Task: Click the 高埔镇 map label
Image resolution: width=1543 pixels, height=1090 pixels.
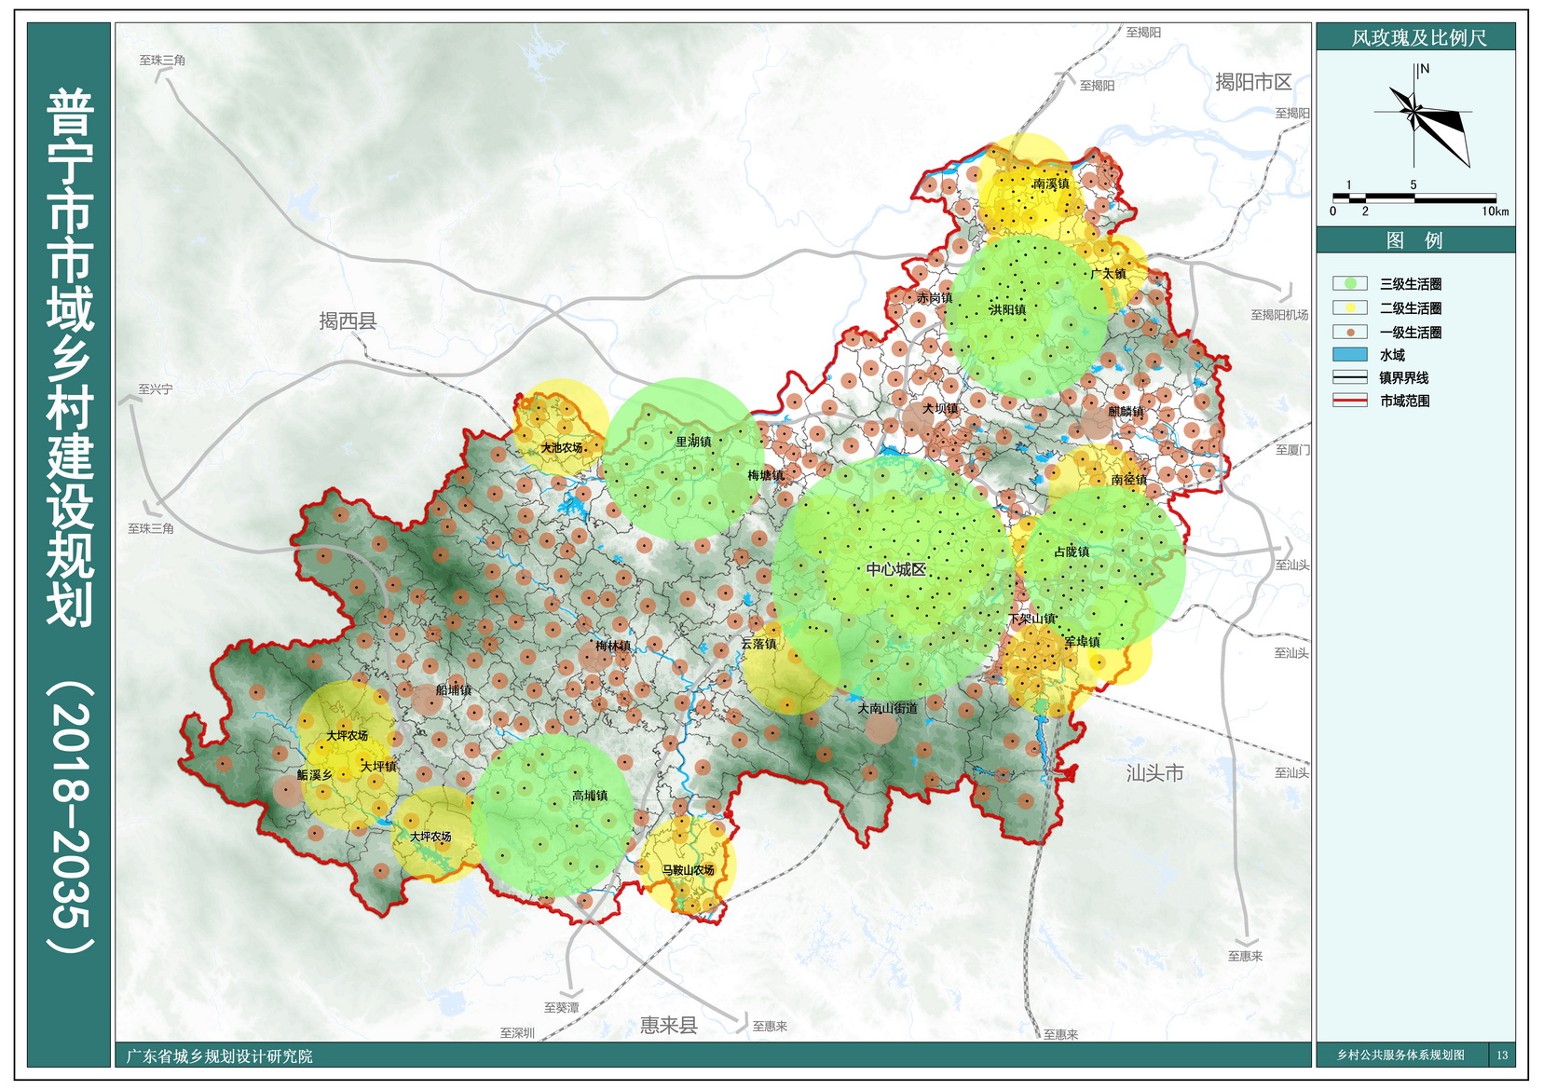Action: (x=590, y=796)
